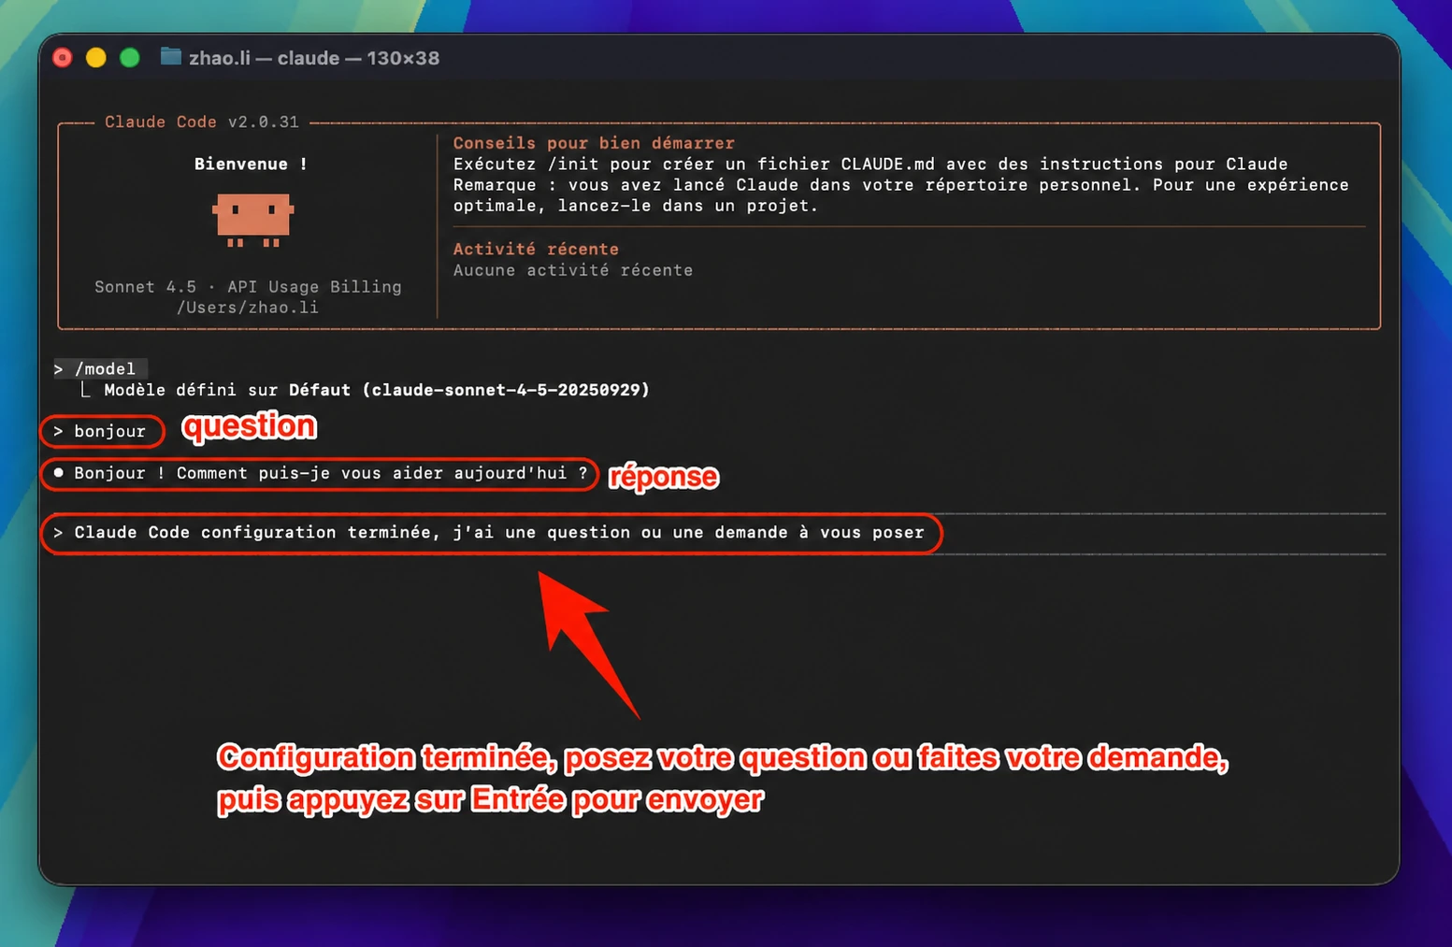The height and width of the screenshot is (947, 1452).
Task: Click the "Conseils pour bien démarrer" heading
Action: 594,143
